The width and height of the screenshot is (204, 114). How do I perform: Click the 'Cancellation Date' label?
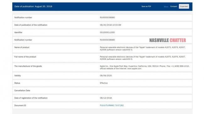22,91
